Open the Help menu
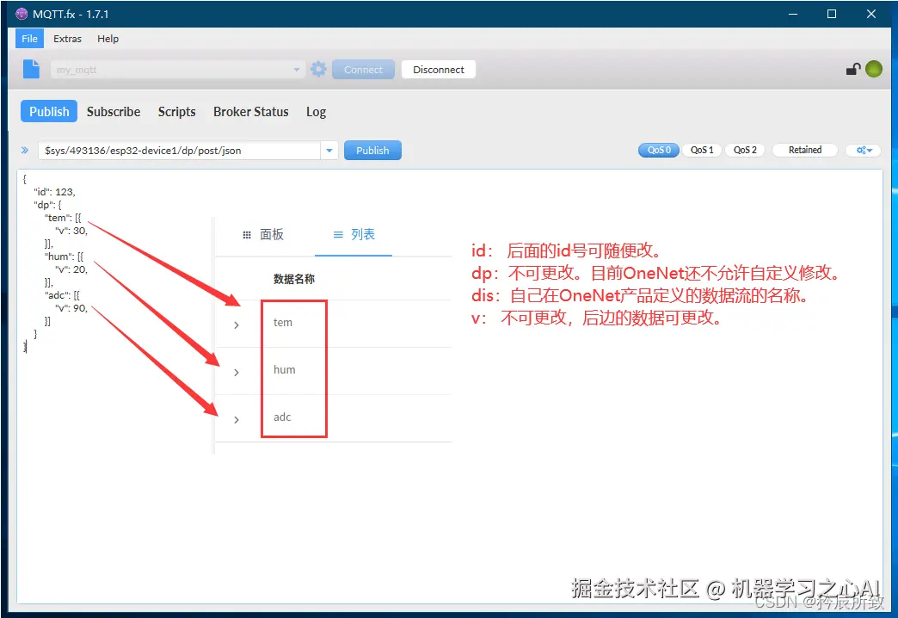 pos(108,39)
